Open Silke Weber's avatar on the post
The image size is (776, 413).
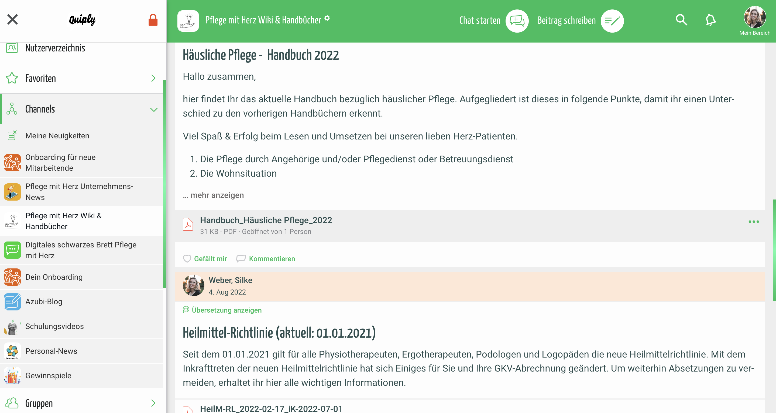[x=193, y=285]
